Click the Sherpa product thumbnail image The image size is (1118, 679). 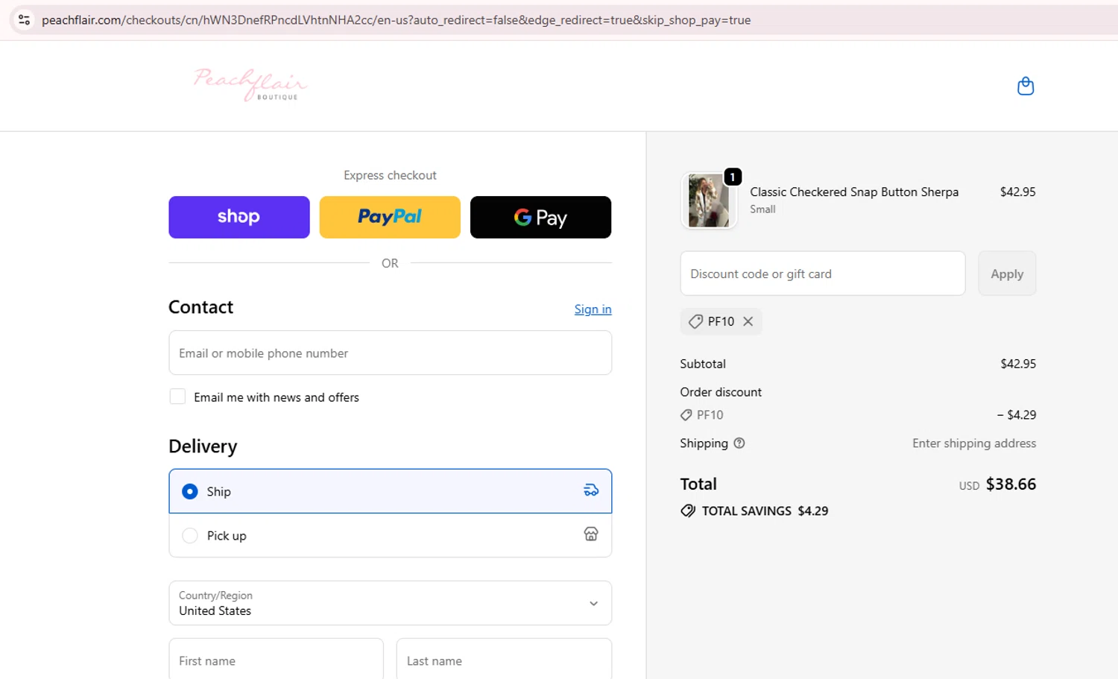[709, 200]
